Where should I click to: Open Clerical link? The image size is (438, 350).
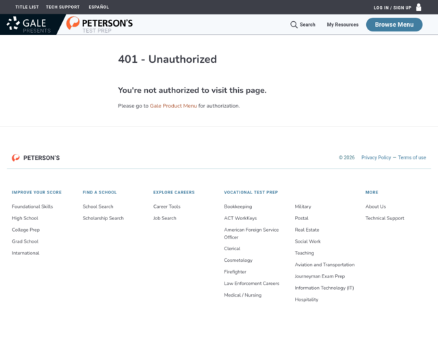tap(232, 248)
